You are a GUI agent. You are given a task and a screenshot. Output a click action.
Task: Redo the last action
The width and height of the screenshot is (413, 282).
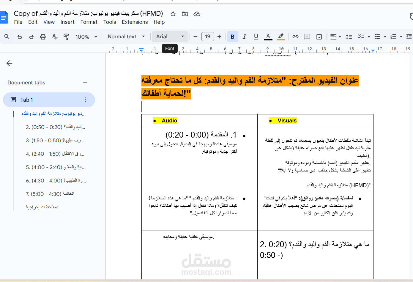[x=31, y=37]
